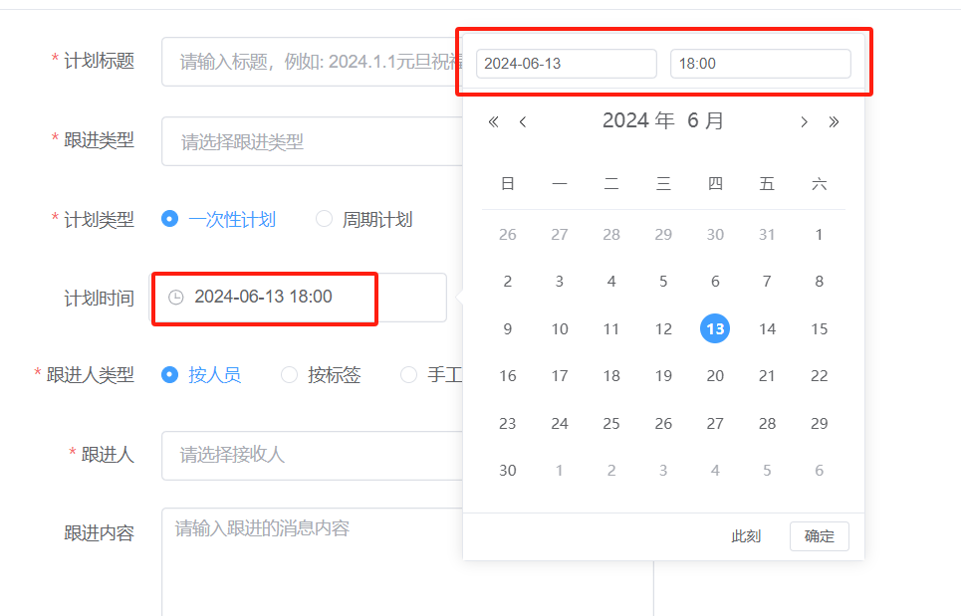The width and height of the screenshot is (961, 616).
Task: Go to previous year in calendar
Action: coord(493,122)
